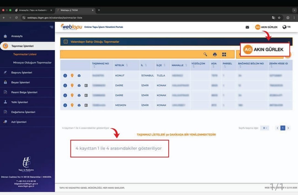Expand Değerleme İşlemleri in the sidebar
Viewport: 298px width, 195px height.
[28, 112]
